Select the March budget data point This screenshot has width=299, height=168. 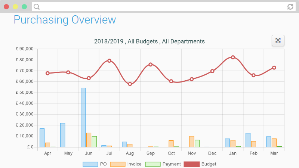click(274, 68)
